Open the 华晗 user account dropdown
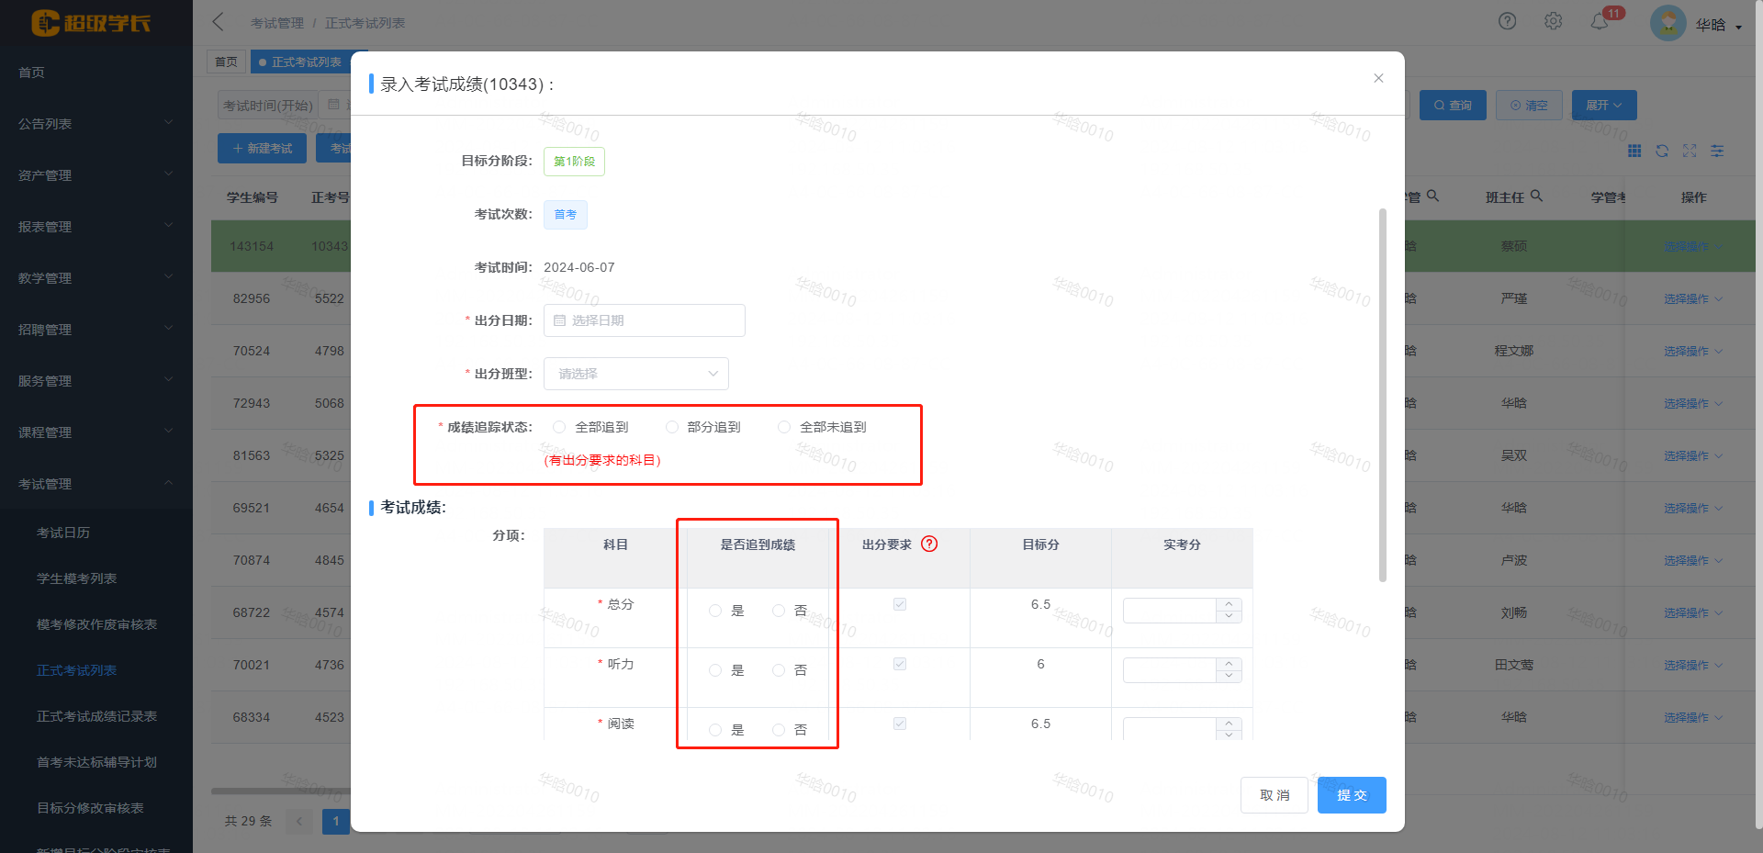Viewport: 1763px width, 853px height. coord(1716,24)
